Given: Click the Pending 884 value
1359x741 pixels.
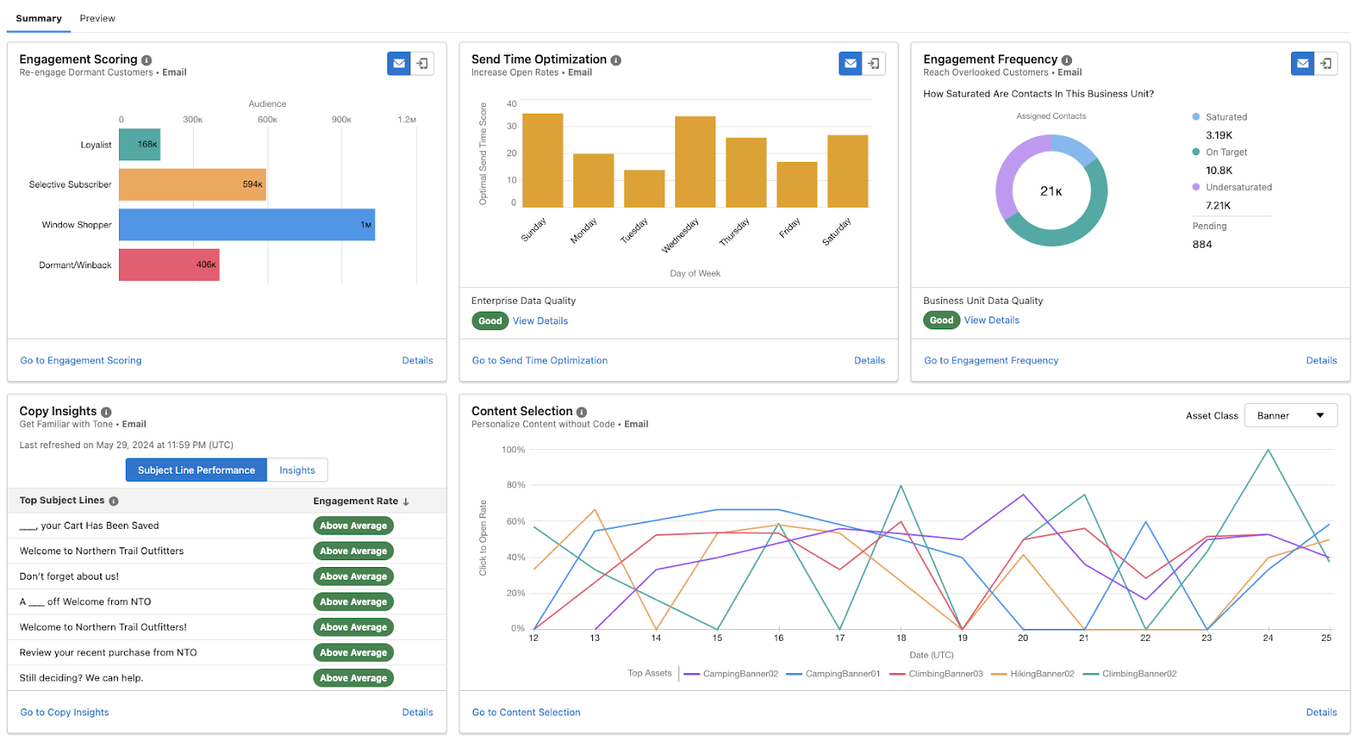Looking at the screenshot, I should tap(1202, 244).
